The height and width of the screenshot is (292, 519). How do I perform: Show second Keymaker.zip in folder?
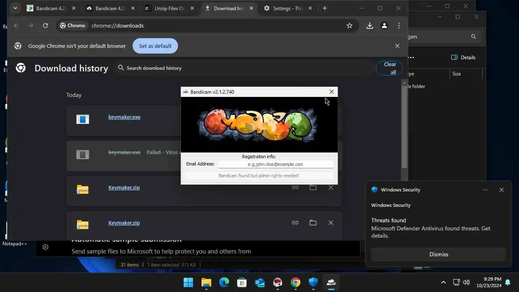[x=313, y=223]
